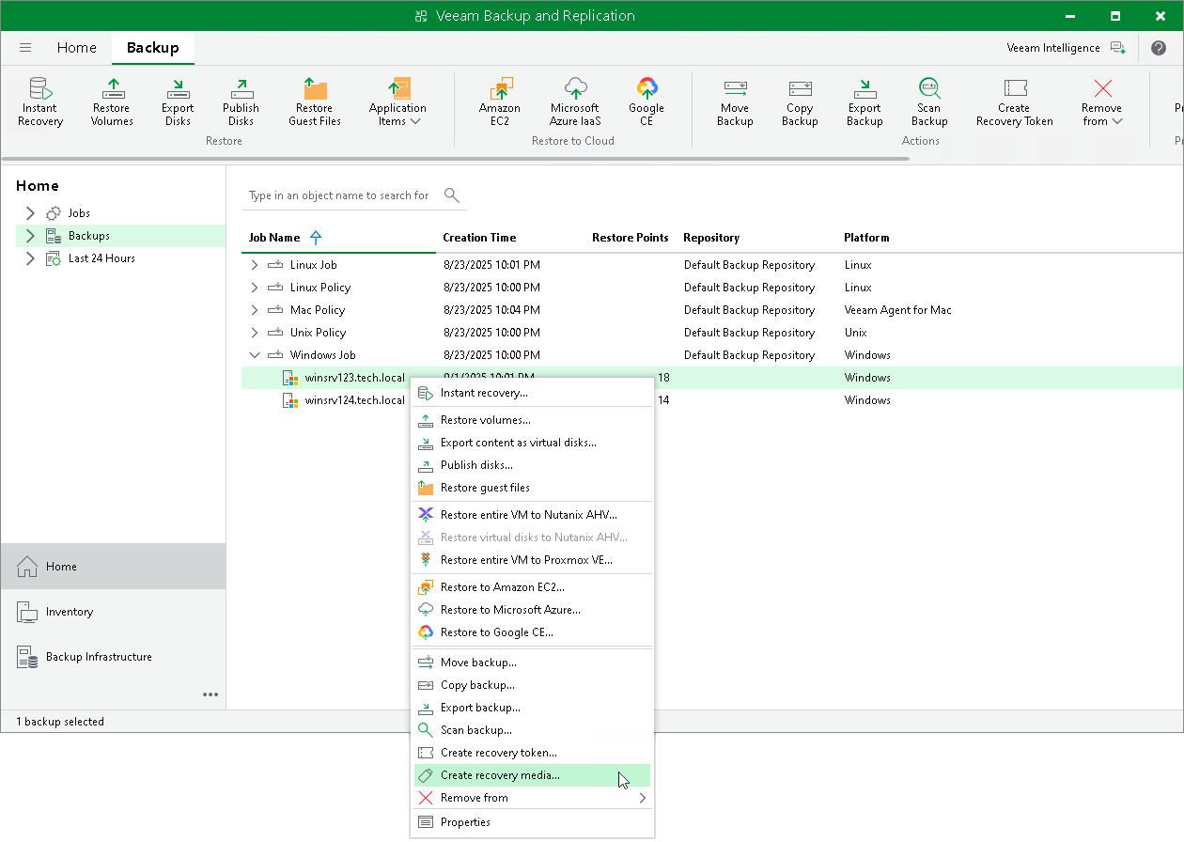The image size is (1184, 842).
Task: Choose Restore volumes context menu item
Action: coord(533,420)
